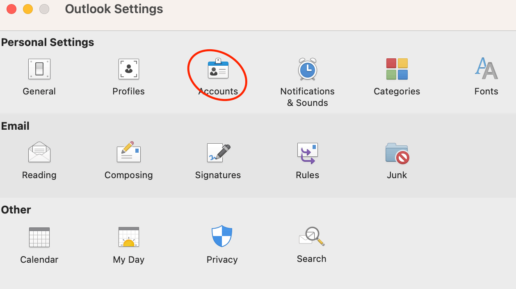Open the My Day sun icon
This screenshot has width=516, height=289.
point(129,237)
